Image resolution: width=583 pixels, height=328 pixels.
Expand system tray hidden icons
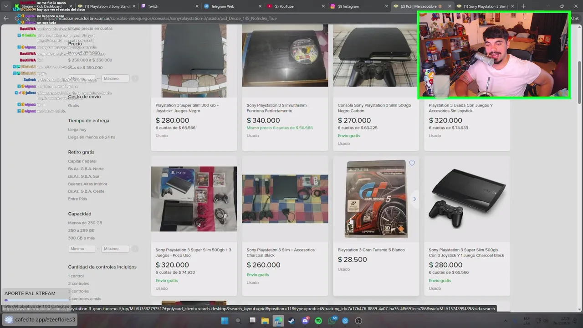point(506,321)
